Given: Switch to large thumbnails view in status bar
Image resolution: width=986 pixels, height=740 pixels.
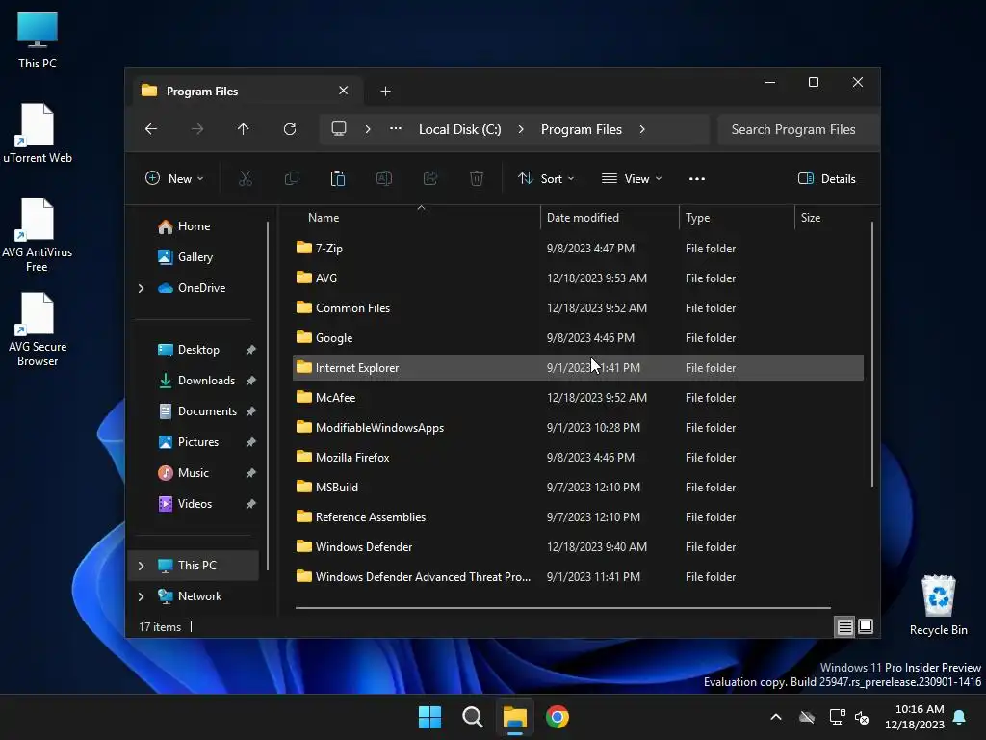Looking at the screenshot, I should click(x=866, y=626).
